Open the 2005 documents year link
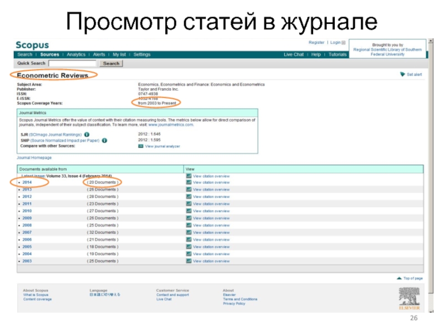The image size is (444, 333). [27, 247]
